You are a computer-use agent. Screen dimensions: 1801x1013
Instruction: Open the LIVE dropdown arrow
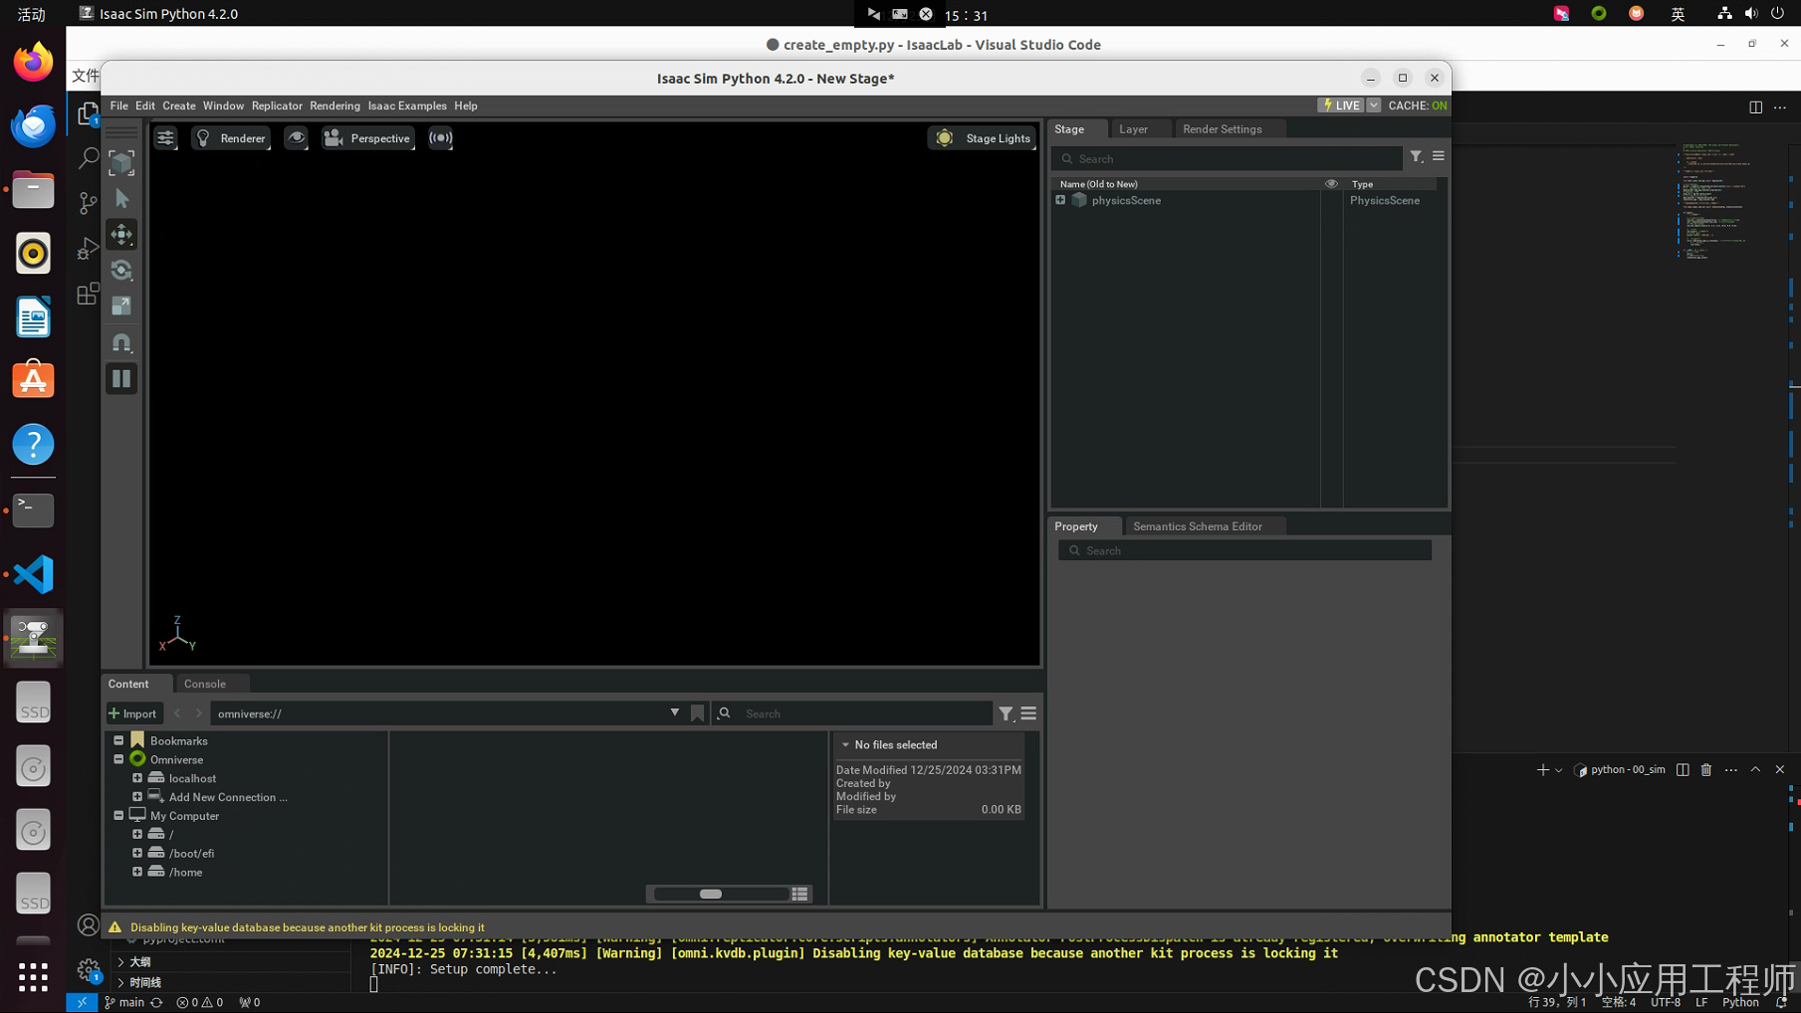pos(1374,105)
